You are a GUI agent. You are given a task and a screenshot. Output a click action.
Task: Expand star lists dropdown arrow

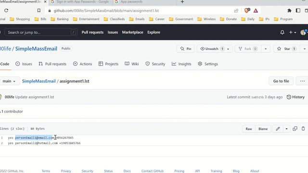pyautogui.click(x=304, y=49)
